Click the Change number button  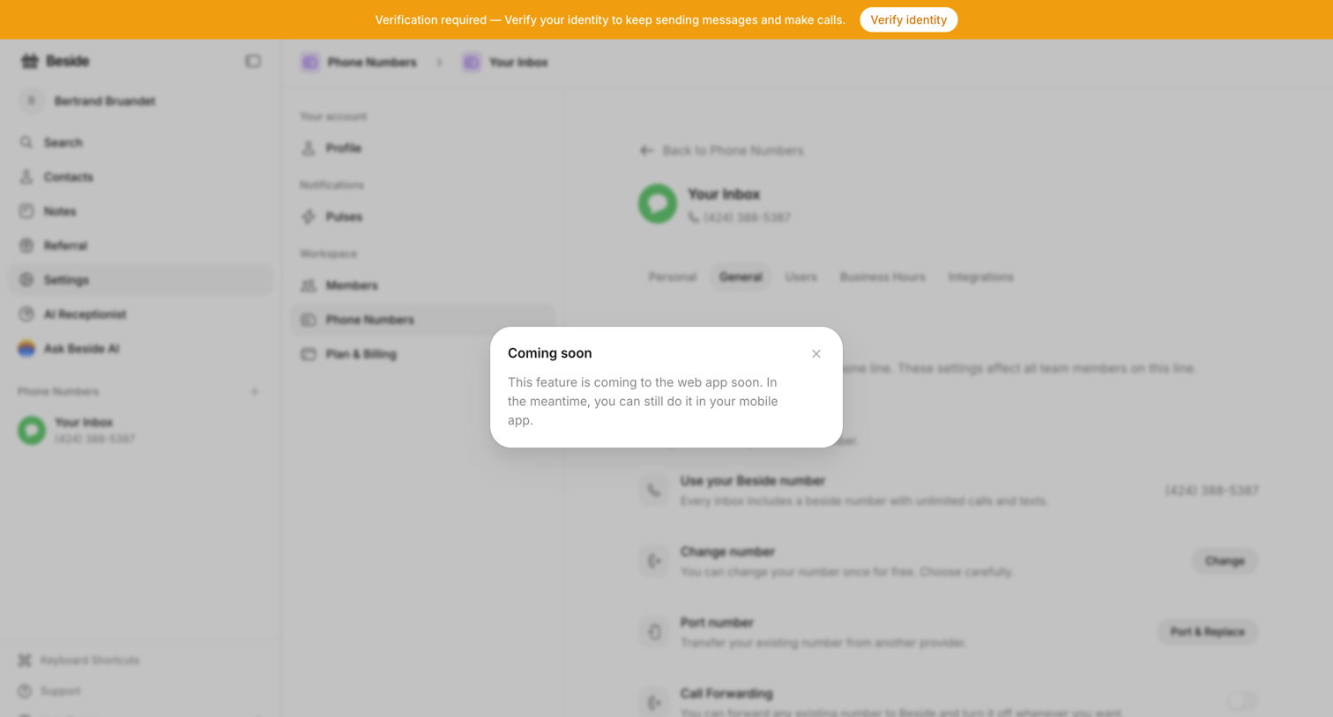pyautogui.click(x=1225, y=561)
